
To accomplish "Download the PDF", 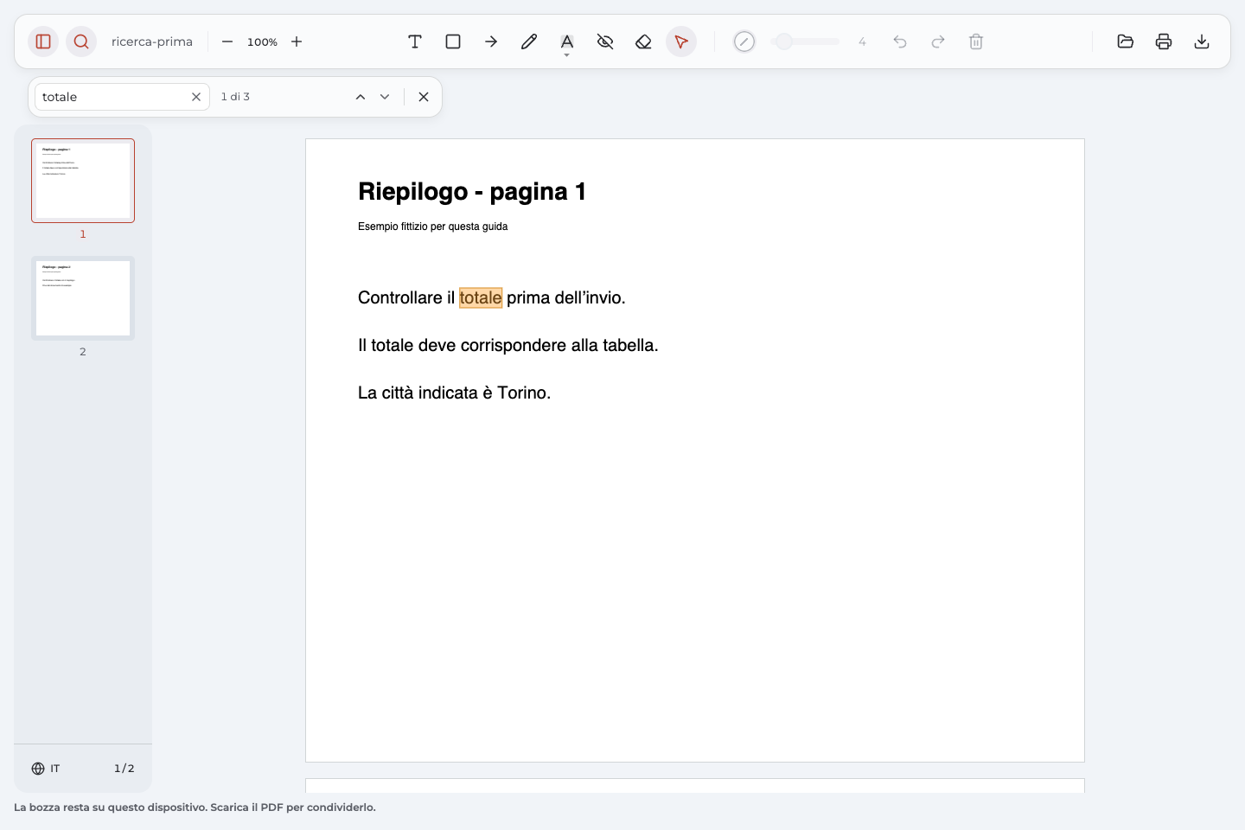I will (x=1202, y=41).
